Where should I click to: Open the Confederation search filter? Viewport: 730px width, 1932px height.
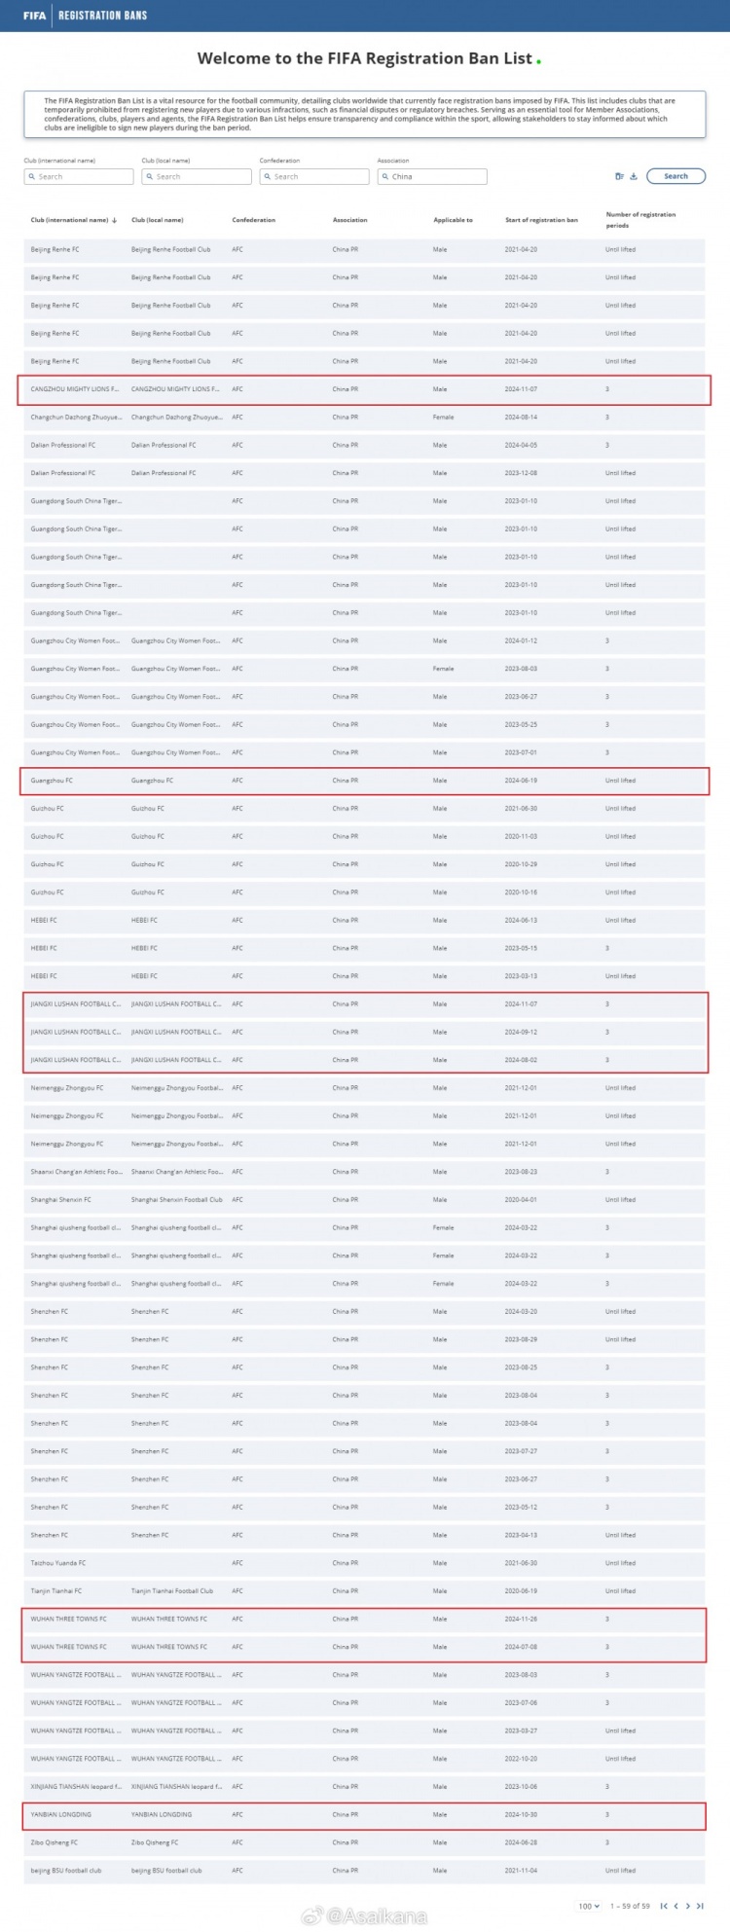pyautogui.click(x=314, y=177)
